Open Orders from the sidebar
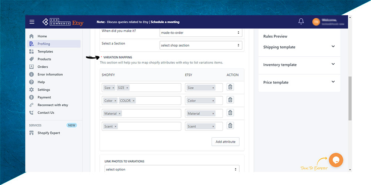This screenshot has height=185, width=371. tap(43, 67)
